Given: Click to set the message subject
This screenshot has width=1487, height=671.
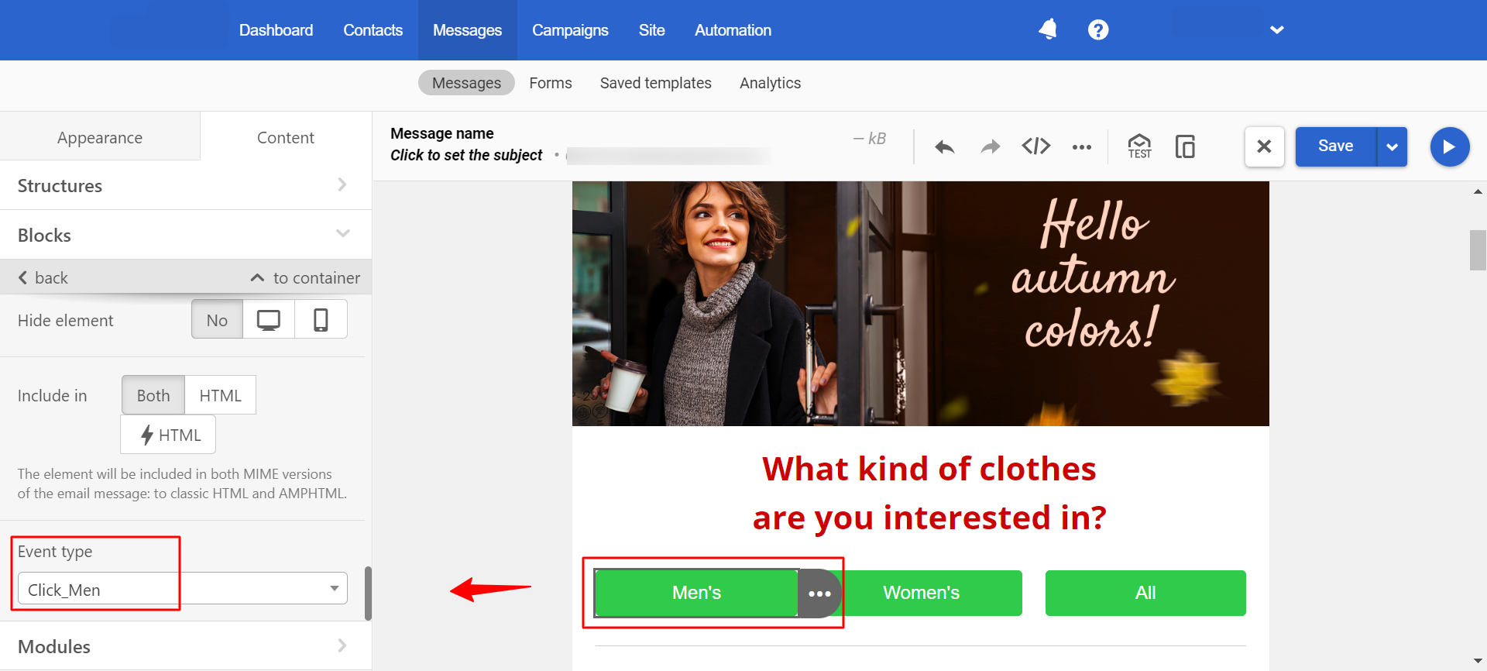Looking at the screenshot, I should tap(466, 155).
